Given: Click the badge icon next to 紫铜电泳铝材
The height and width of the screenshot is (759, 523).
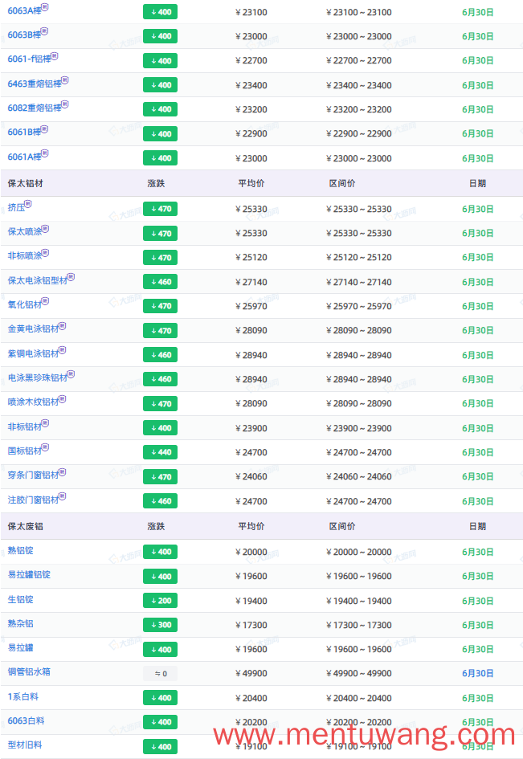Looking at the screenshot, I should [x=62, y=350].
